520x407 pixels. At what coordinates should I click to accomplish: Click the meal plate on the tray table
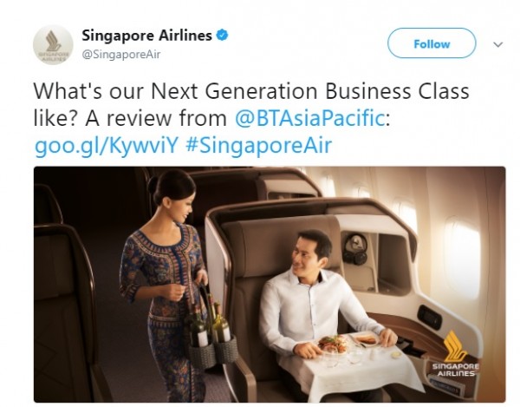pos(334,344)
